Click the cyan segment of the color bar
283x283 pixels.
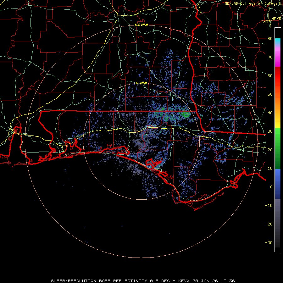(278, 42)
